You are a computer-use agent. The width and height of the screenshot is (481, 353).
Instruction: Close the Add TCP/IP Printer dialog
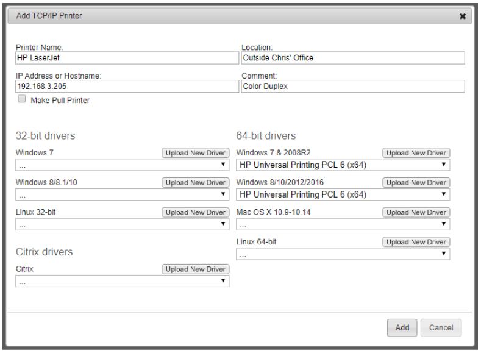coord(462,16)
